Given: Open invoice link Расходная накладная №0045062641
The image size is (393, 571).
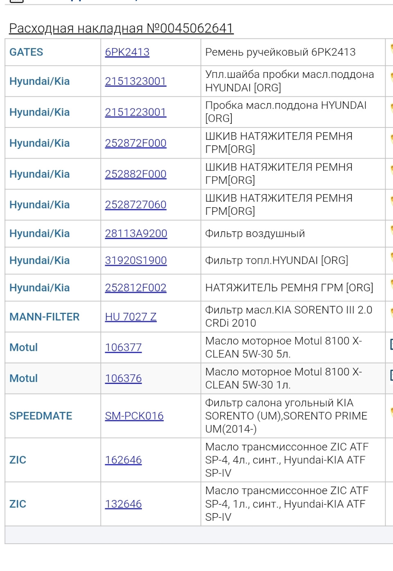Looking at the screenshot, I should [121, 28].
